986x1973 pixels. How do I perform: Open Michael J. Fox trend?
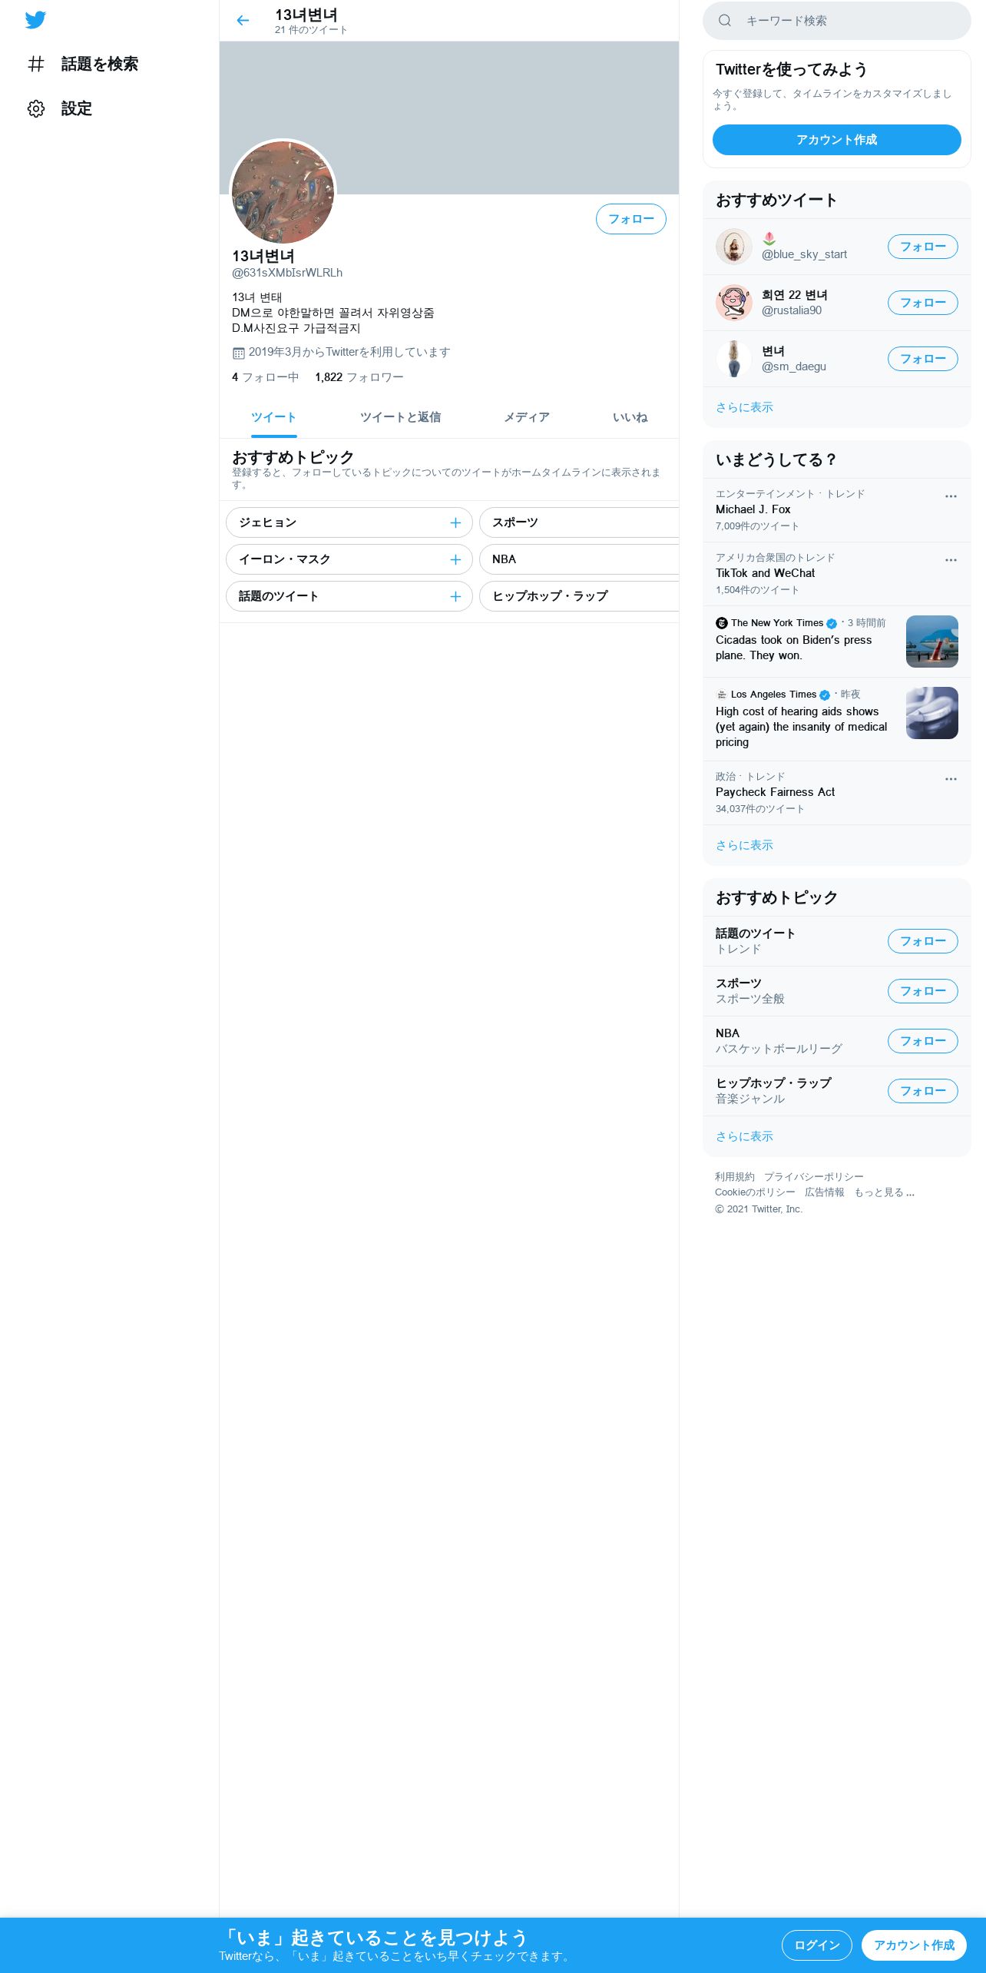837,510
